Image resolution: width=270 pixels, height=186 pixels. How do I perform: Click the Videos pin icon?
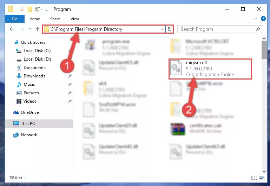(x=70, y=101)
